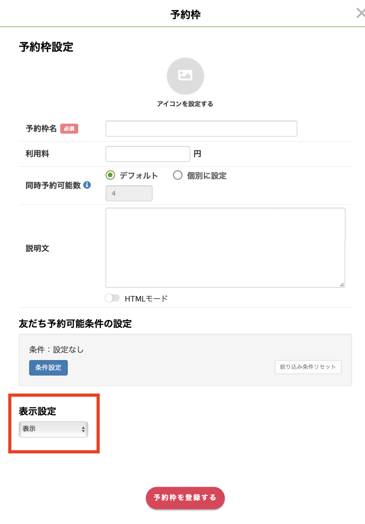Viewport: 365px width, 524px height.
Task: Select the デフォルト radio button
Action: 110,175
